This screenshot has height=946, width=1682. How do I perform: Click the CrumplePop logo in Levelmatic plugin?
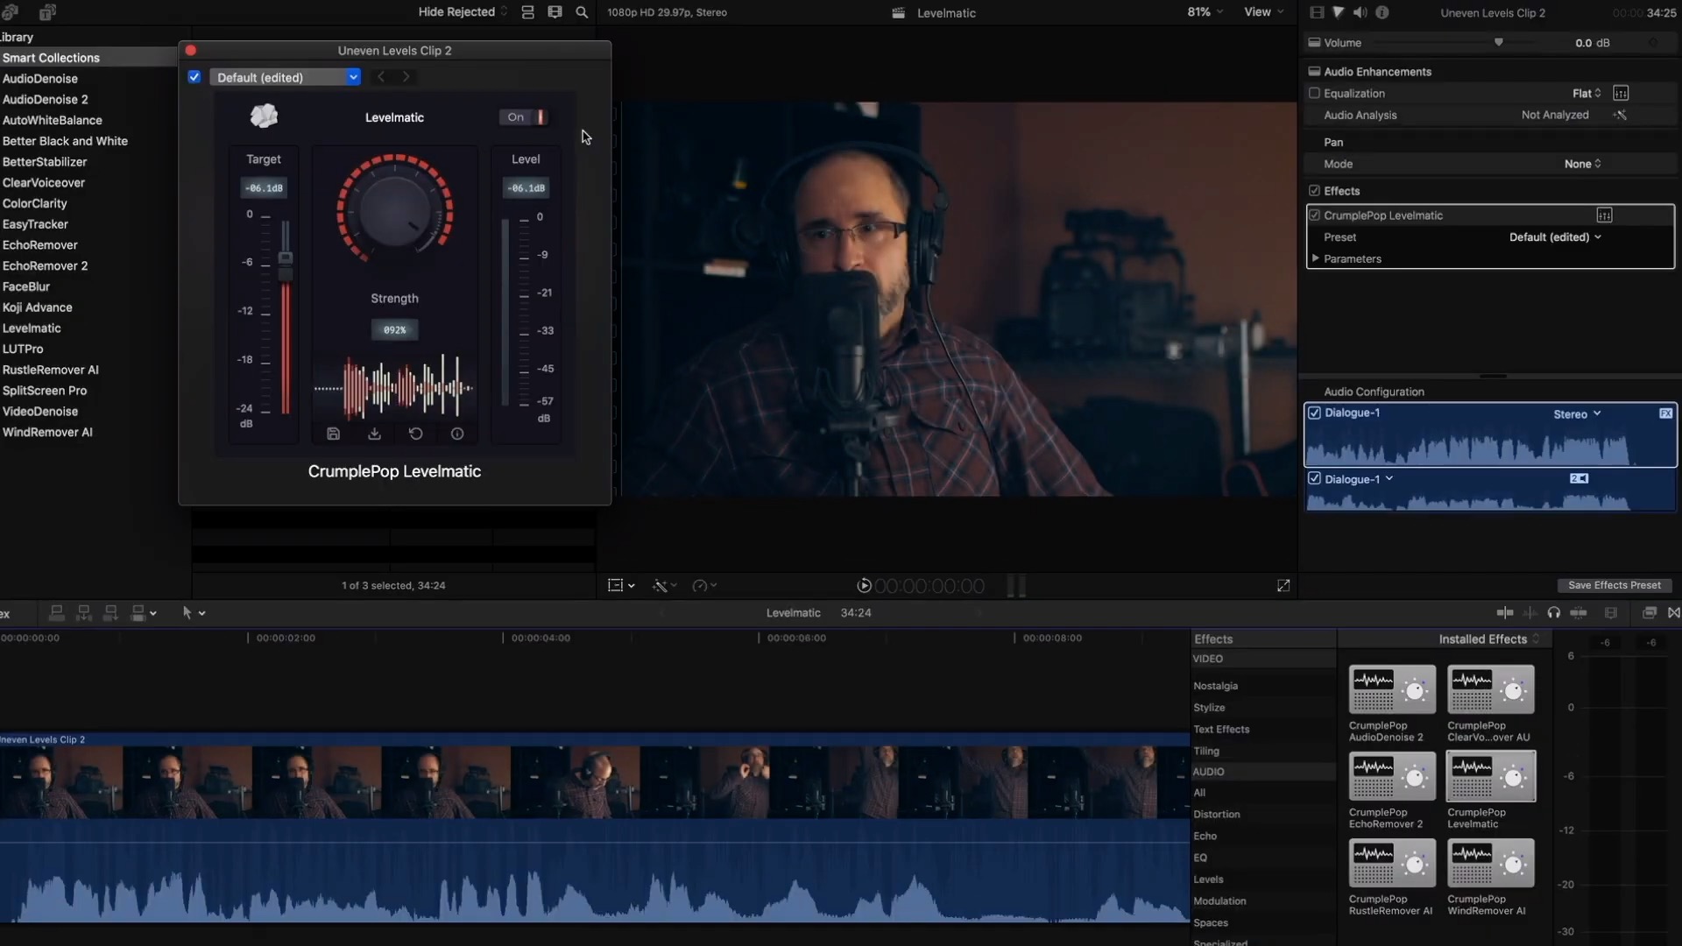tap(264, 116)
